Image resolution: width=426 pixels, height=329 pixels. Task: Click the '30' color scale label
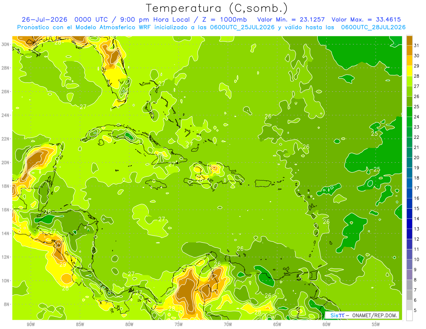tap(416, 56)
